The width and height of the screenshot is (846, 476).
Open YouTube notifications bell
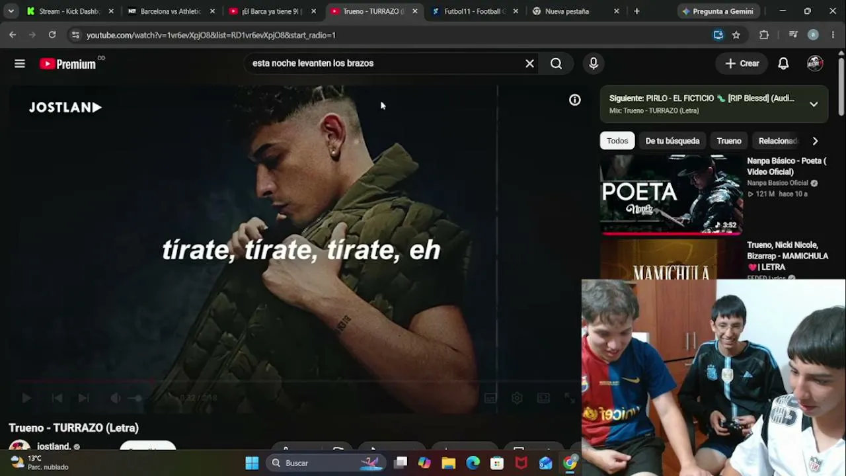783,63
